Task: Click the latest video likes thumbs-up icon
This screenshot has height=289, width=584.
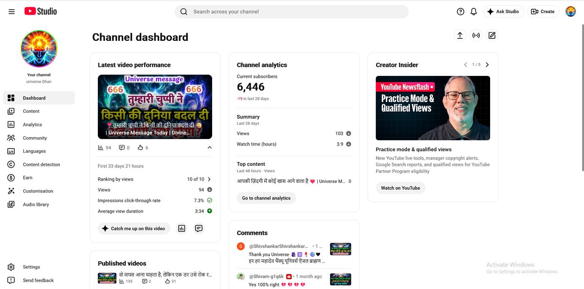Action: tap(140, 147)
